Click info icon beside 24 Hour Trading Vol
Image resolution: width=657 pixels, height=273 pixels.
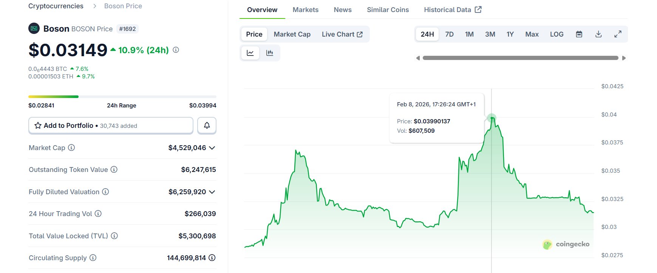98,214
